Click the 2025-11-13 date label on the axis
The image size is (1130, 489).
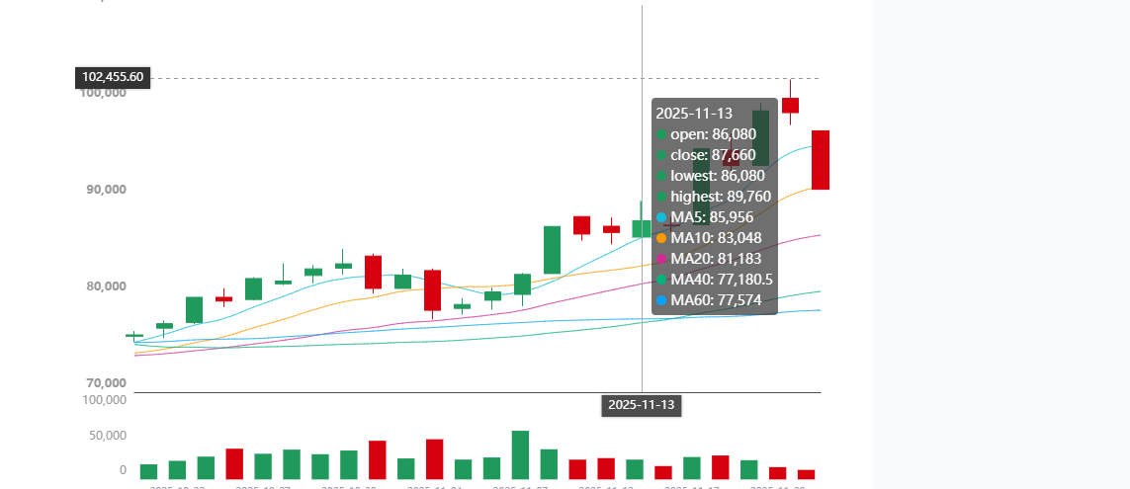coord(641,405)
